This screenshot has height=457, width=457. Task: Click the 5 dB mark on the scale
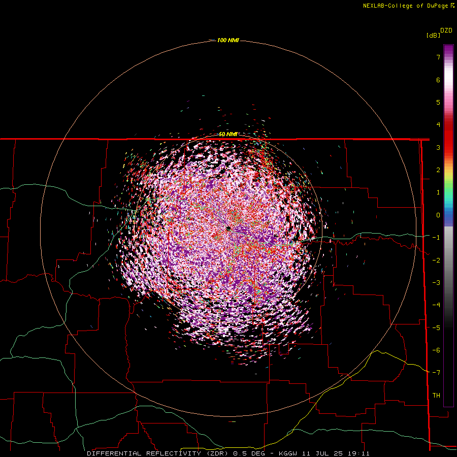click(438, 102)
